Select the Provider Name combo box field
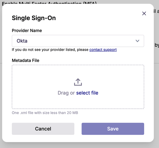The image size is (159, 148). [78, 41]
